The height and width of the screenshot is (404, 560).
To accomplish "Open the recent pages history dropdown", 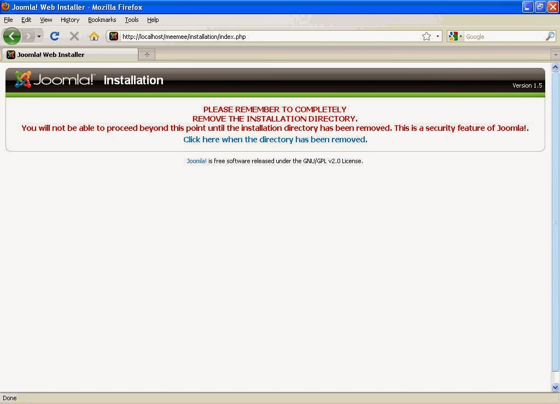I will [x=39, y=36].
